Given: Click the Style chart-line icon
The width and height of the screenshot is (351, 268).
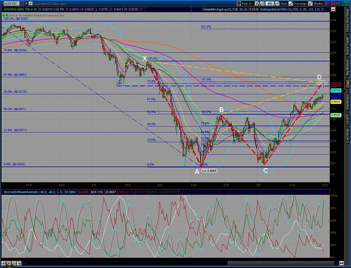Looking at the screenshot, I should [x=277, y=3].
